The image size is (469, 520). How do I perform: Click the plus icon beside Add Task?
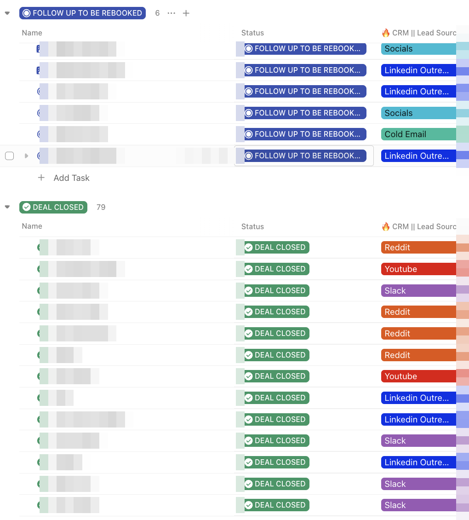41,178
